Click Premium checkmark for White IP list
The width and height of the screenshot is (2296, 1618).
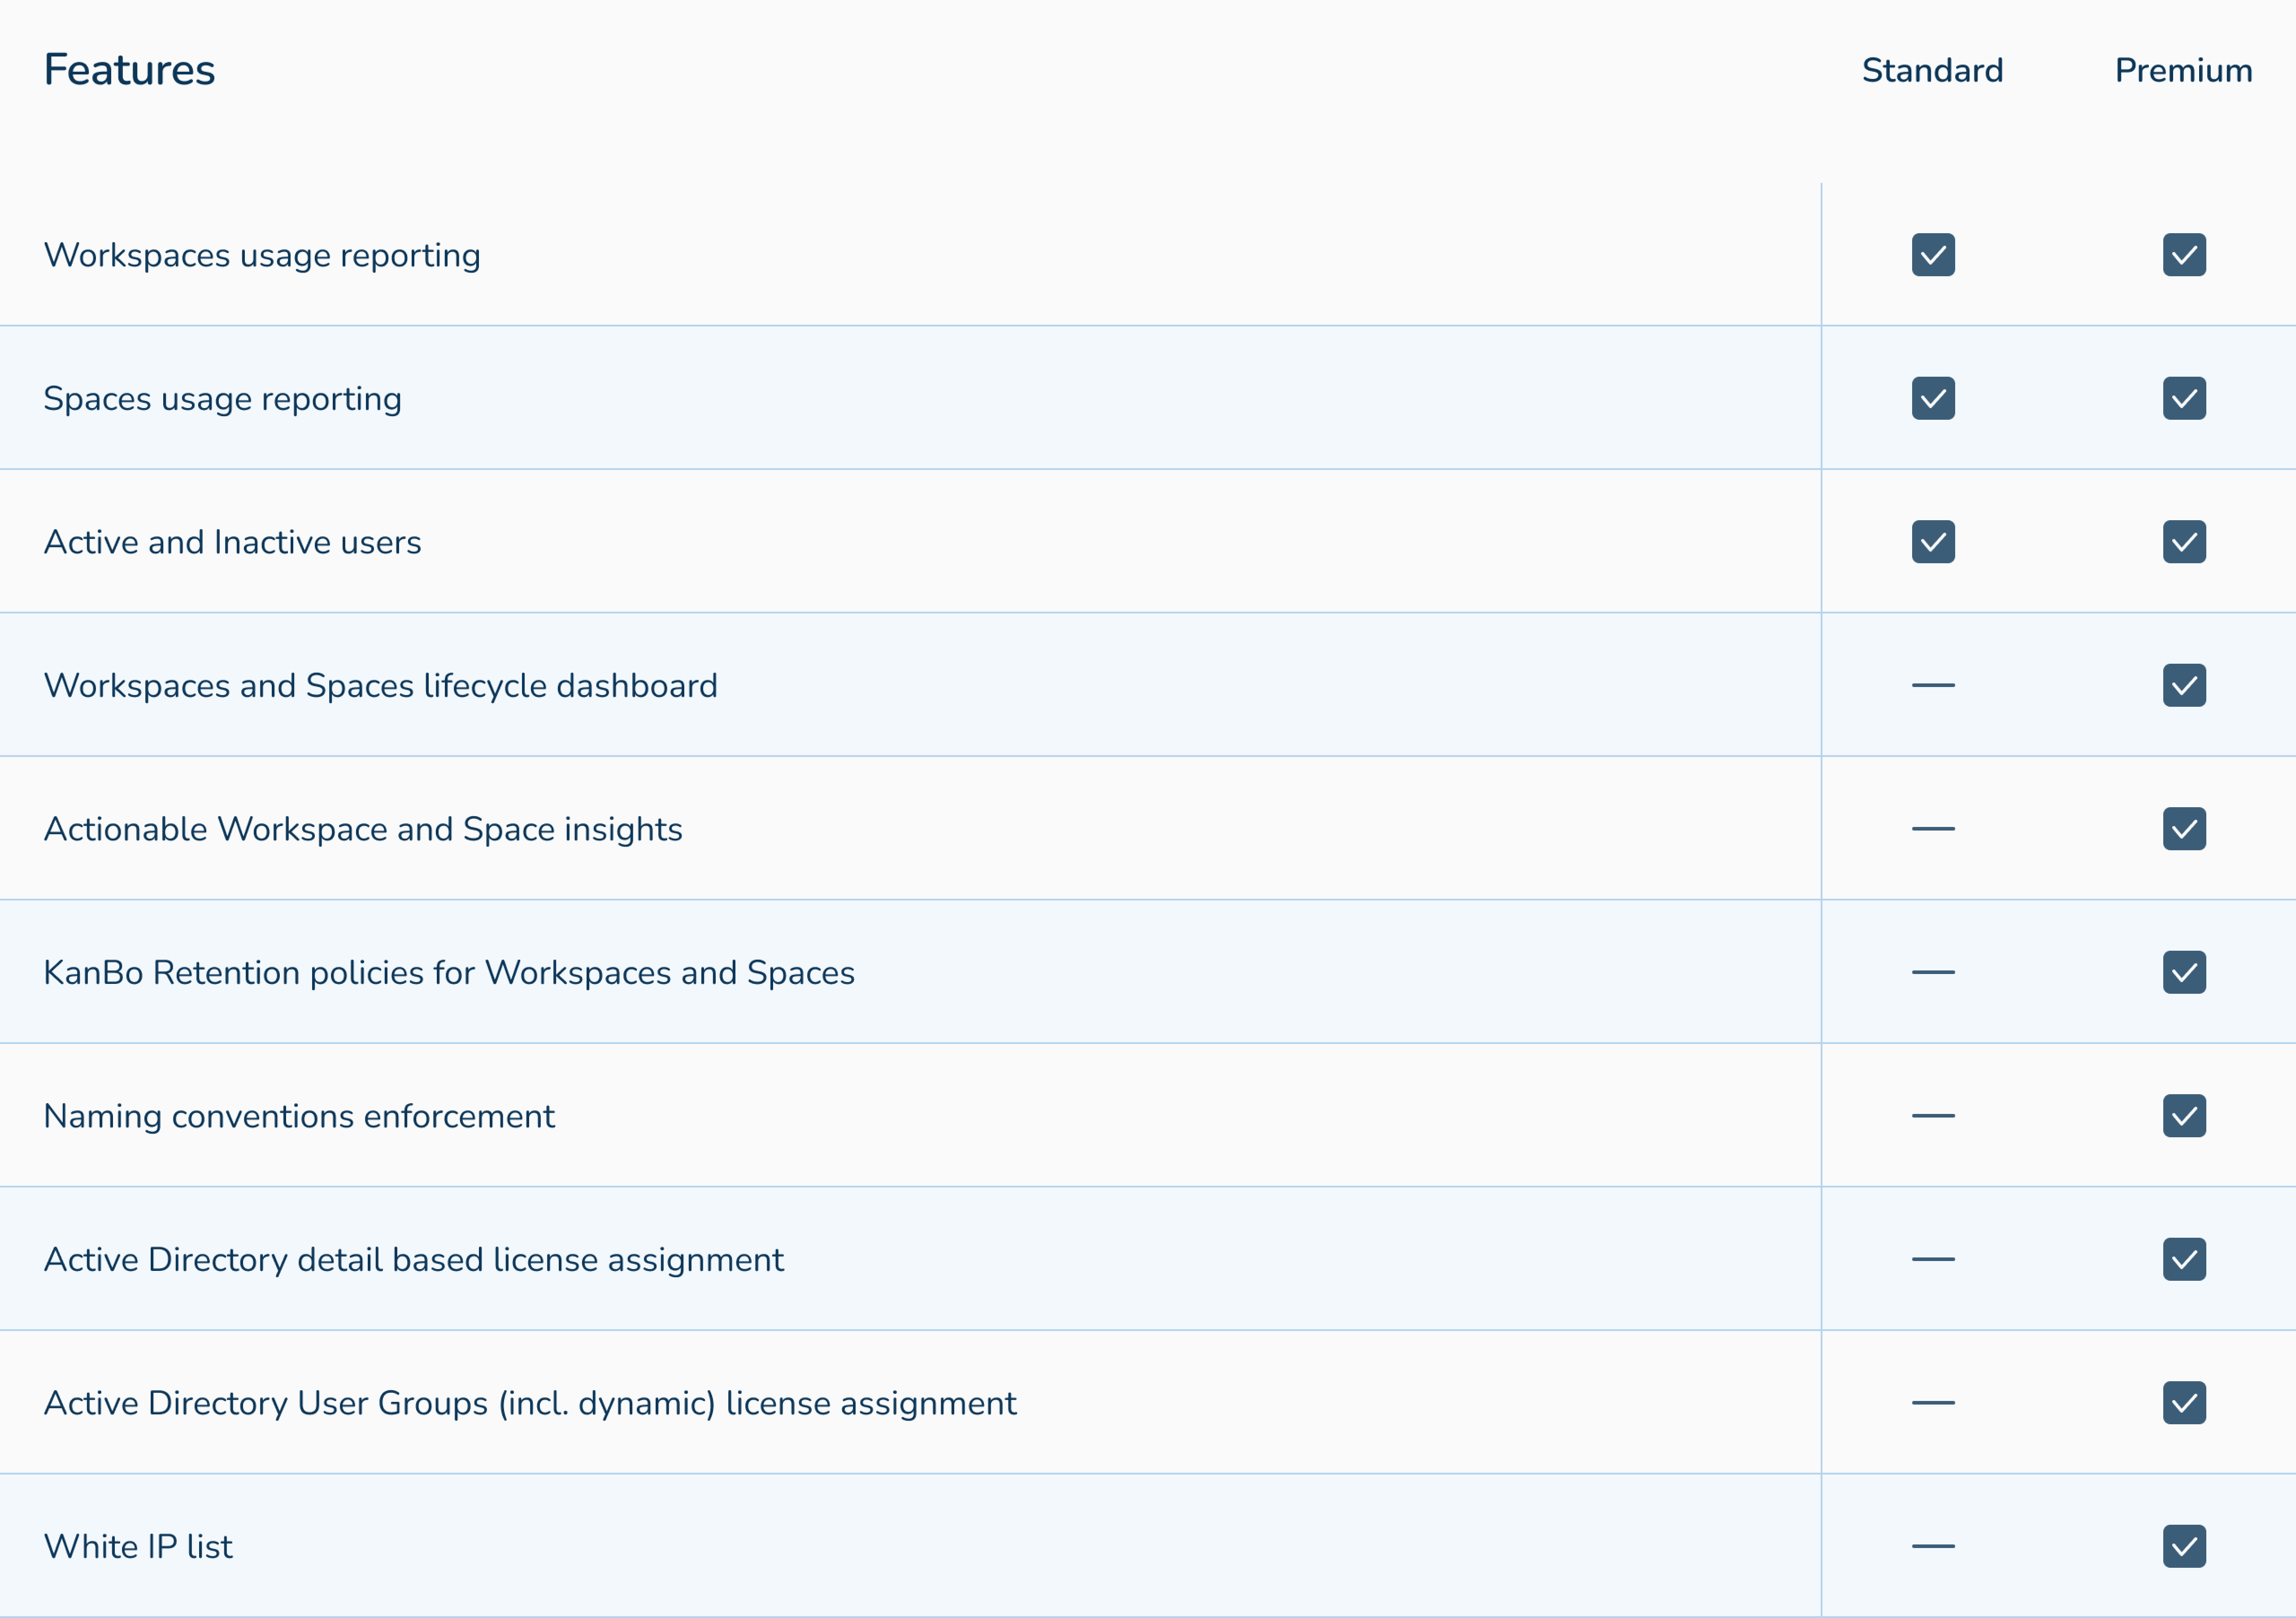click(x=2183, y=1546)
